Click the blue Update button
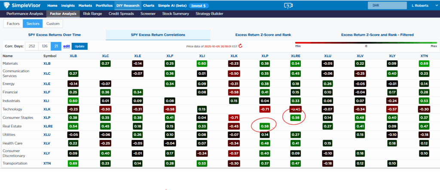This screenshot has width=440, height=190. [x=79, y=46]
